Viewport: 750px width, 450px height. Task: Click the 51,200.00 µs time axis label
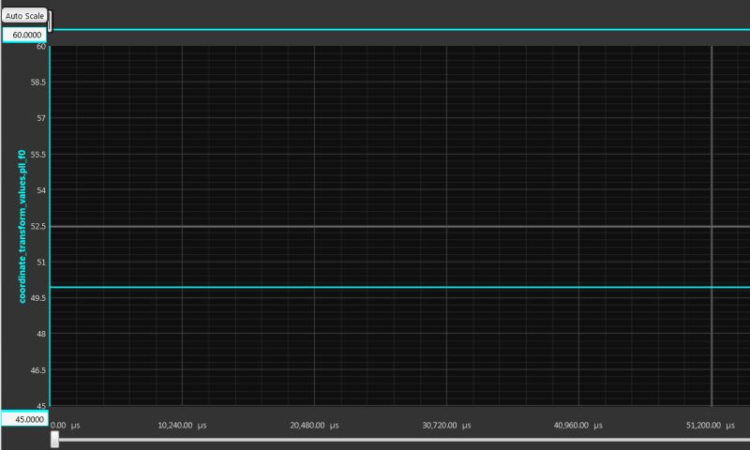pos(711,425)
